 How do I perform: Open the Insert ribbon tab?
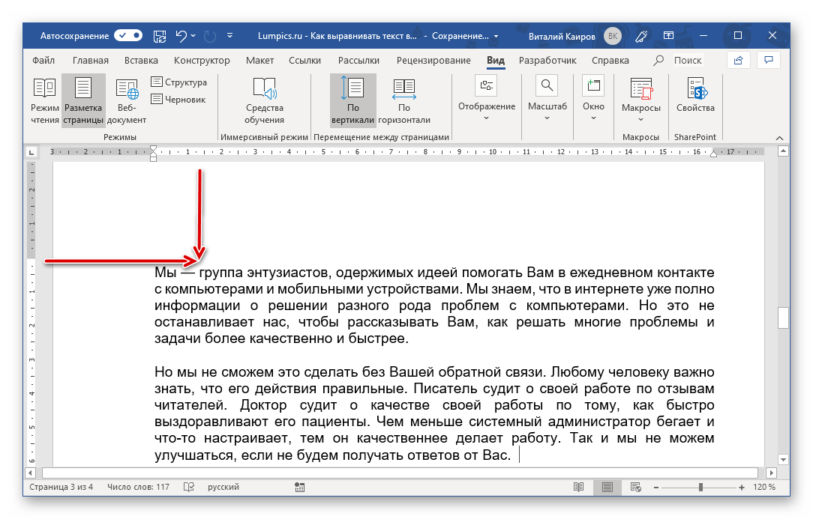click(x=141, y=61)
